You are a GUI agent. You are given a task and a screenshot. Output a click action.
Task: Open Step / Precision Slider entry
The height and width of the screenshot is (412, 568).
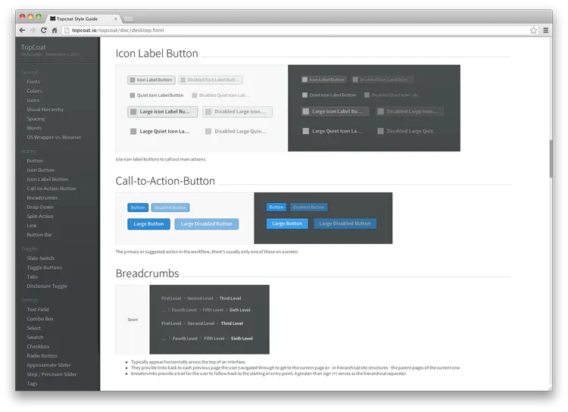tap(51, 374)
